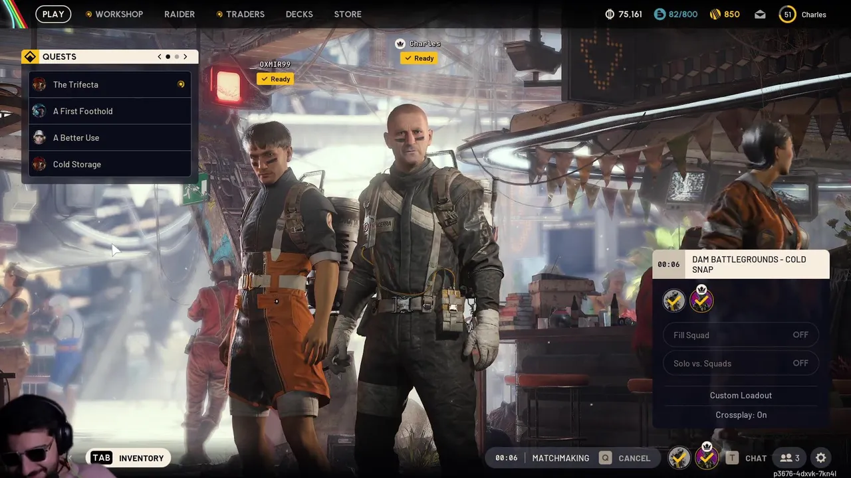851x478 pixels.
Task: Click the TAB key hint
Action: pos(101,458)
